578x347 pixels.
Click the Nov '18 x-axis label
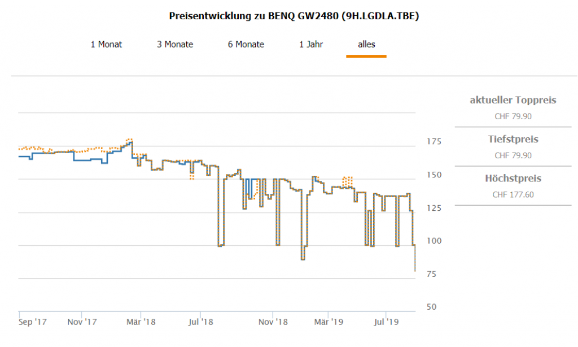point(273,322)
